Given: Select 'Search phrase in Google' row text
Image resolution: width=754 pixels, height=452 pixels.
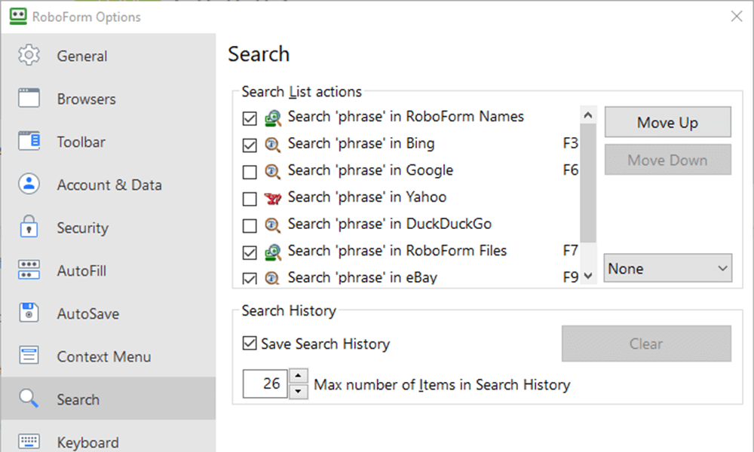Looking at the screenshot, I should (x=370, y=170).
